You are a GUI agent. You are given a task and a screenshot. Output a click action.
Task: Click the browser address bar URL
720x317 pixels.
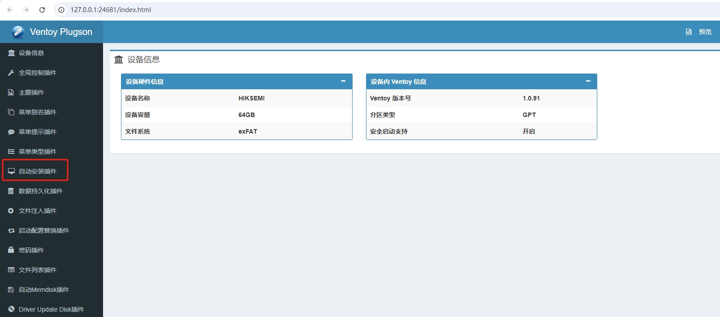[111, 10]
